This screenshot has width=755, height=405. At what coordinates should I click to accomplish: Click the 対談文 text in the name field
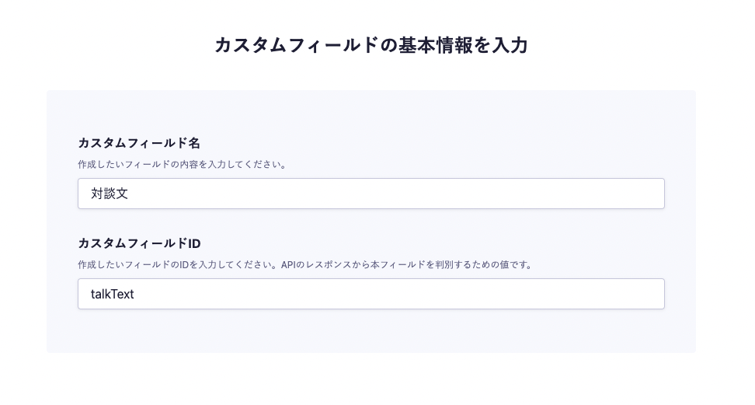(x=110, y=194)
